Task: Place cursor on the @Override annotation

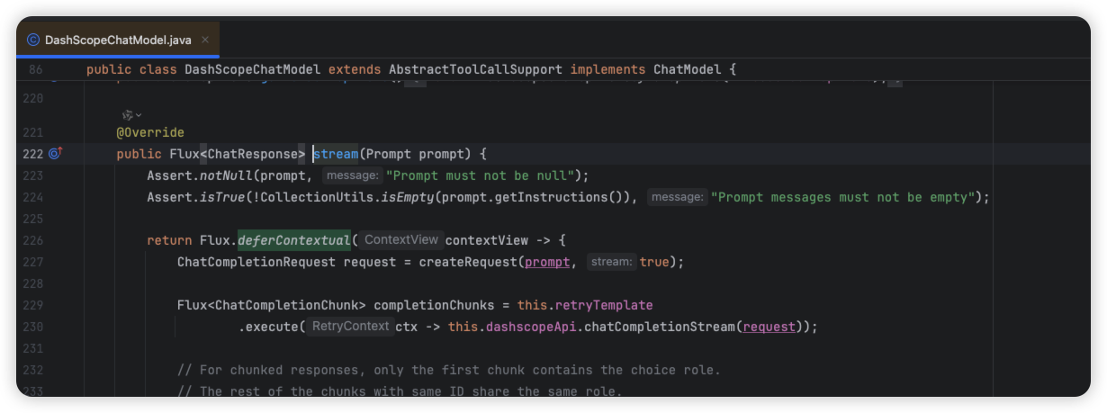Action: pyautogui.click(x=150, y=132)
